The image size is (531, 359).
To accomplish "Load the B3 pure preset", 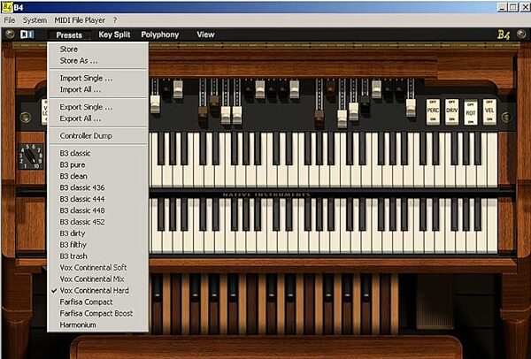I will point(98,164).
